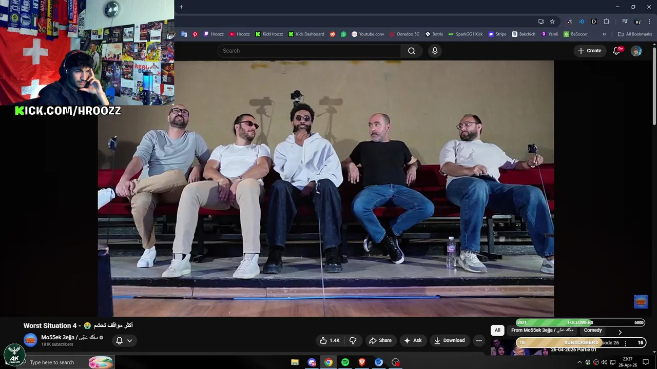Click the blue sound-wave extension icon
This screenshot has width=657, height=369.
(582, 22)
